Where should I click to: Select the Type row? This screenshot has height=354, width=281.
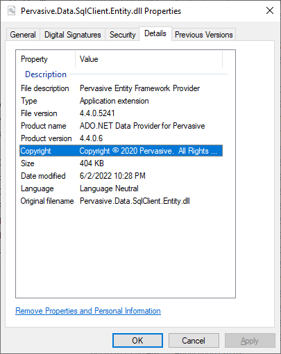click(121, 101)
